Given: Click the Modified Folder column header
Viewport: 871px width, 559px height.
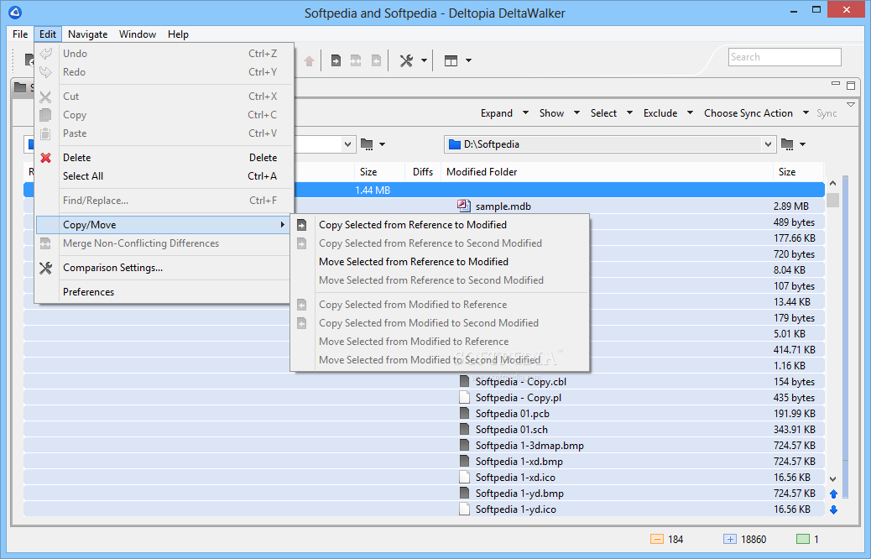Looking at the screenshot, I should pyautogui.click(x=607, y=172).
